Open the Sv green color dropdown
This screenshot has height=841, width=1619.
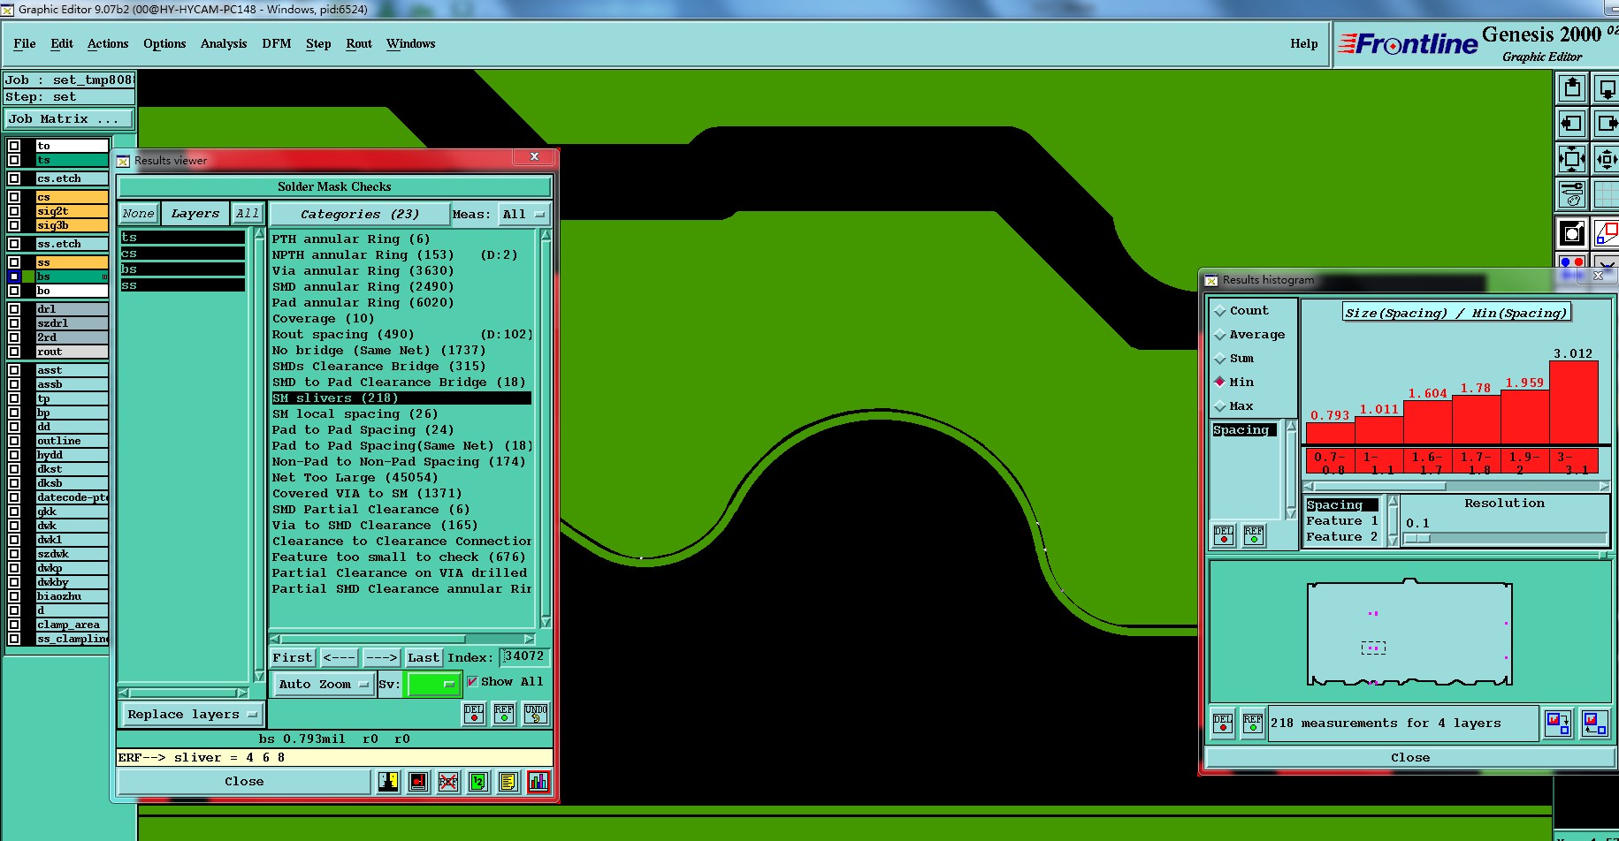pyautogui.click(x=432, y=684)
